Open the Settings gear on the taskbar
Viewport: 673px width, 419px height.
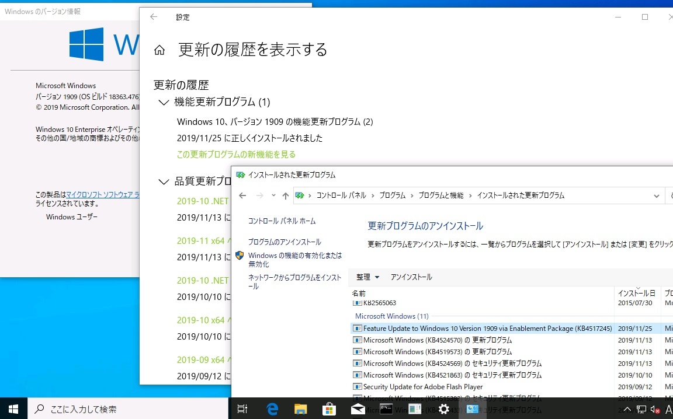[x=444, y=409]
